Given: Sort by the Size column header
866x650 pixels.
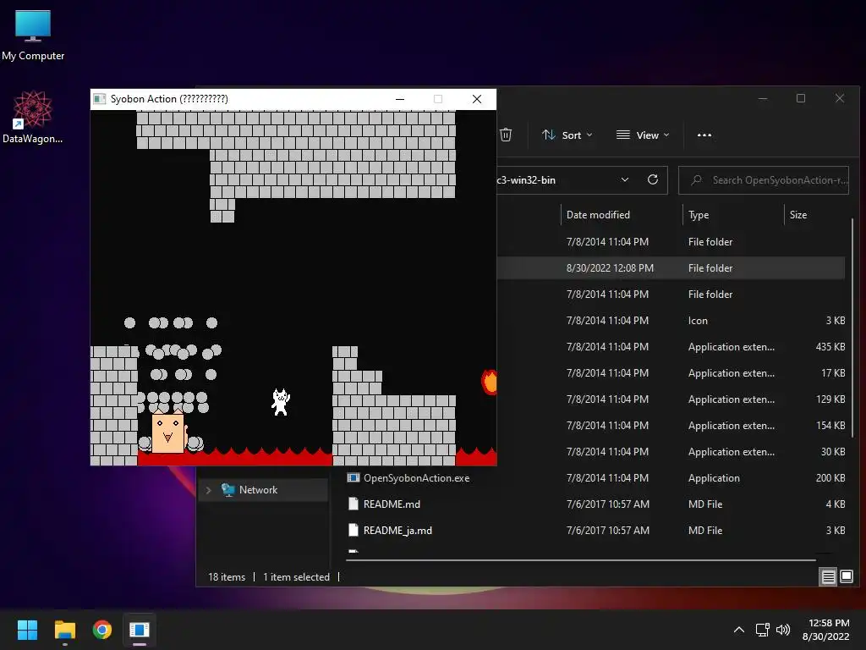Looking at the screenshot, I should pyautogui.click(x=798, y=214).
